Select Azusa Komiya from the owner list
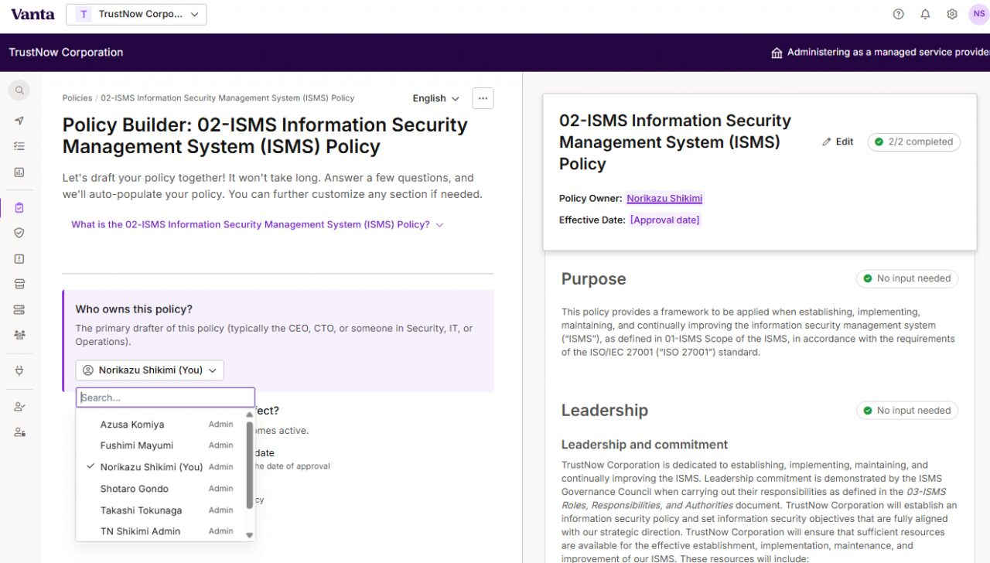This screenshot has width=990, height=563. coord(162,425)
